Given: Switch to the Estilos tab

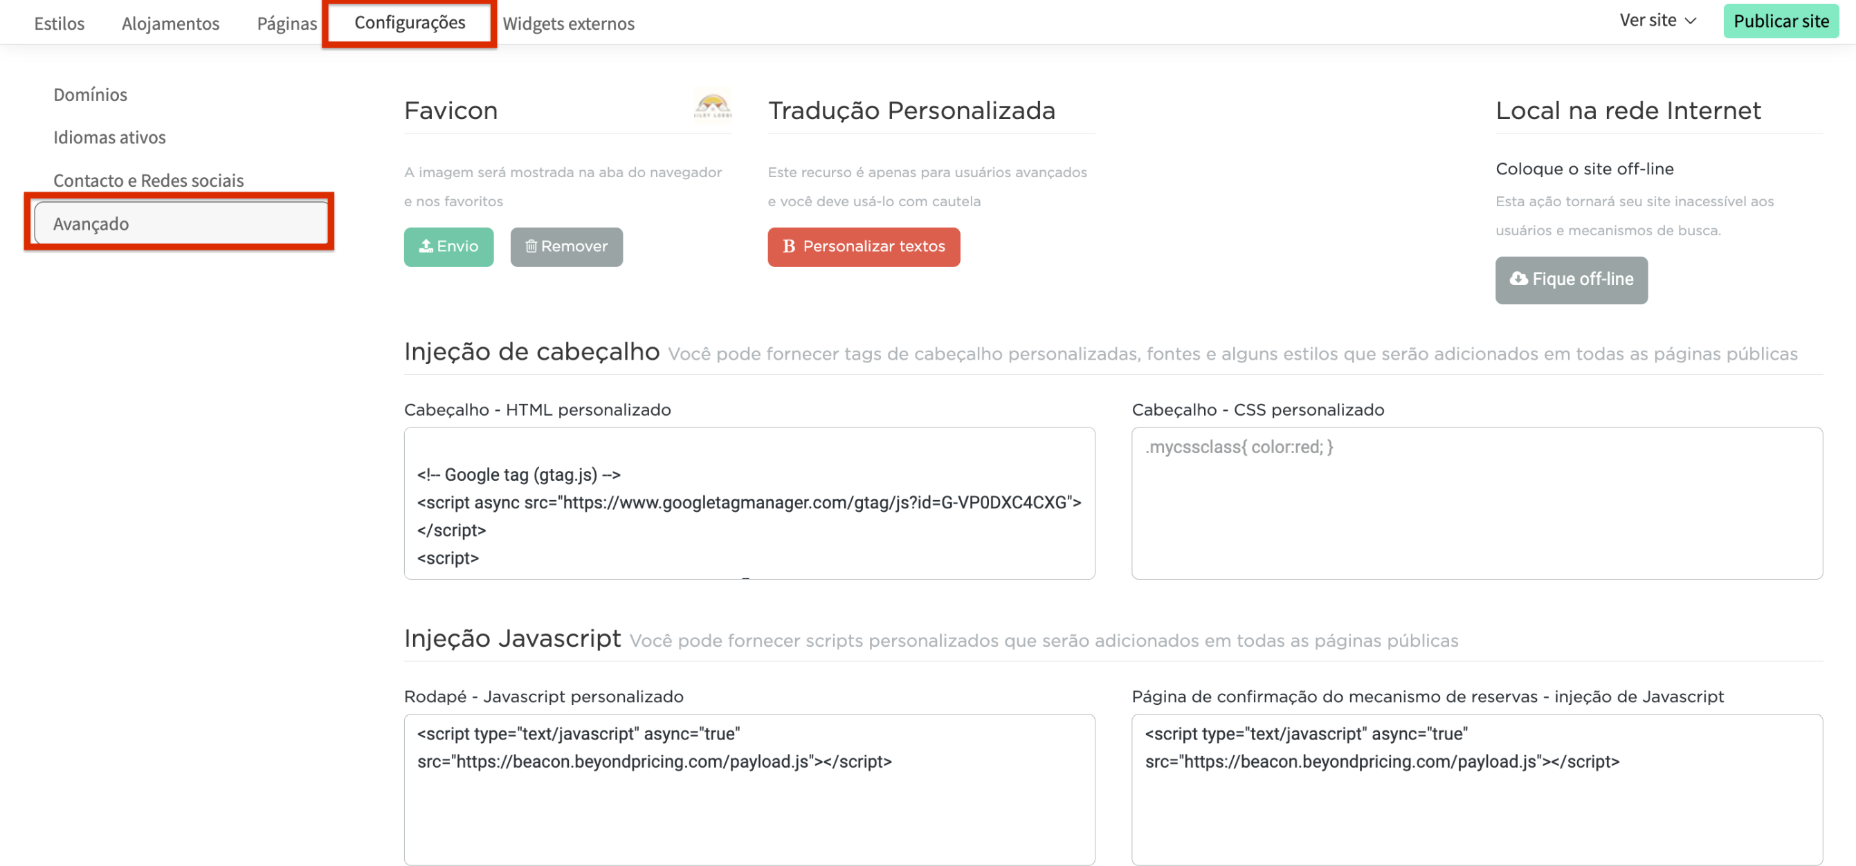Looking at the screenshot, I should click(x=58, y=23).
